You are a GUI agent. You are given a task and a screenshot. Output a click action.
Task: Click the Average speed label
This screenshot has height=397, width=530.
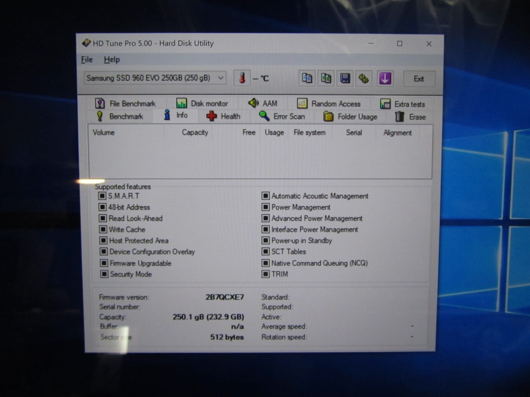pyautogui.click(x=284, y=327)
